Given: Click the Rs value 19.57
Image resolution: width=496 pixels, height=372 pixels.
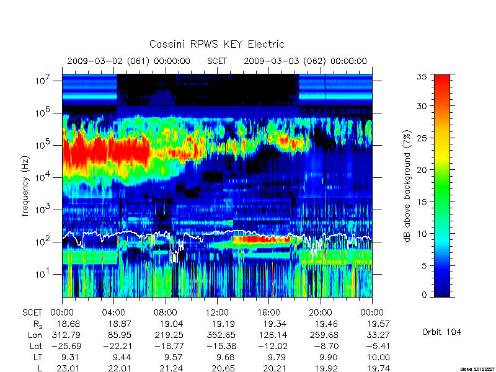Looking at the screenshot, I should tap(378, 324).
